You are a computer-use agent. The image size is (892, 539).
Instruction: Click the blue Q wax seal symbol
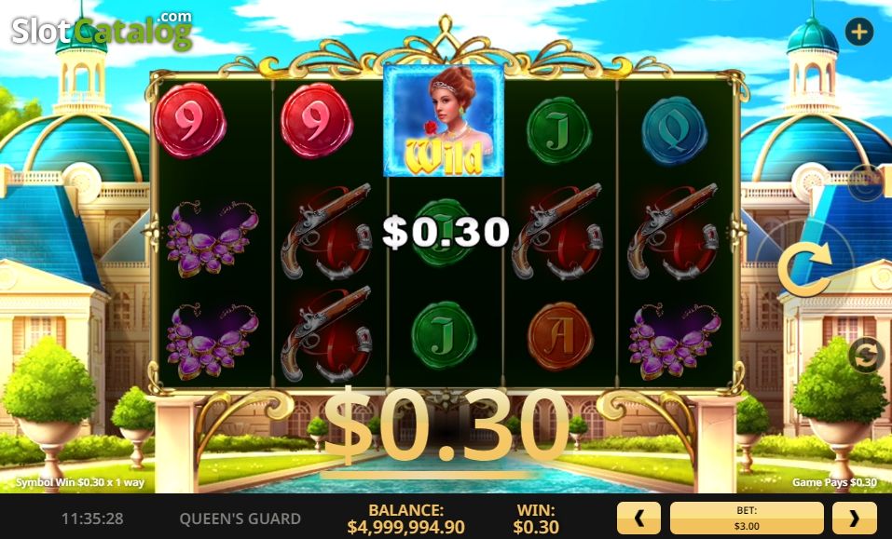click(675, 130)
